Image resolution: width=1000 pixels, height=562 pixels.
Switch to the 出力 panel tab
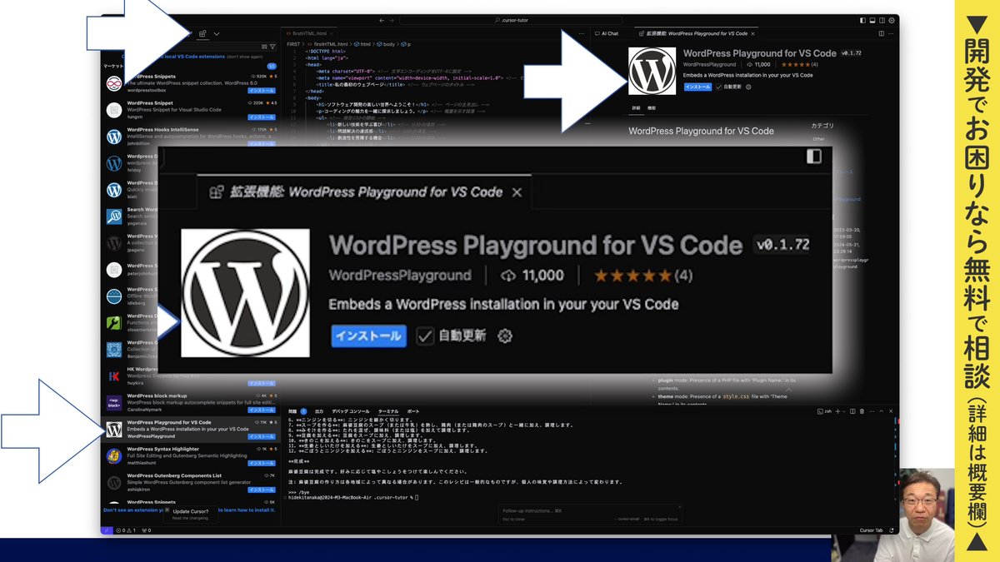point(319,411)
